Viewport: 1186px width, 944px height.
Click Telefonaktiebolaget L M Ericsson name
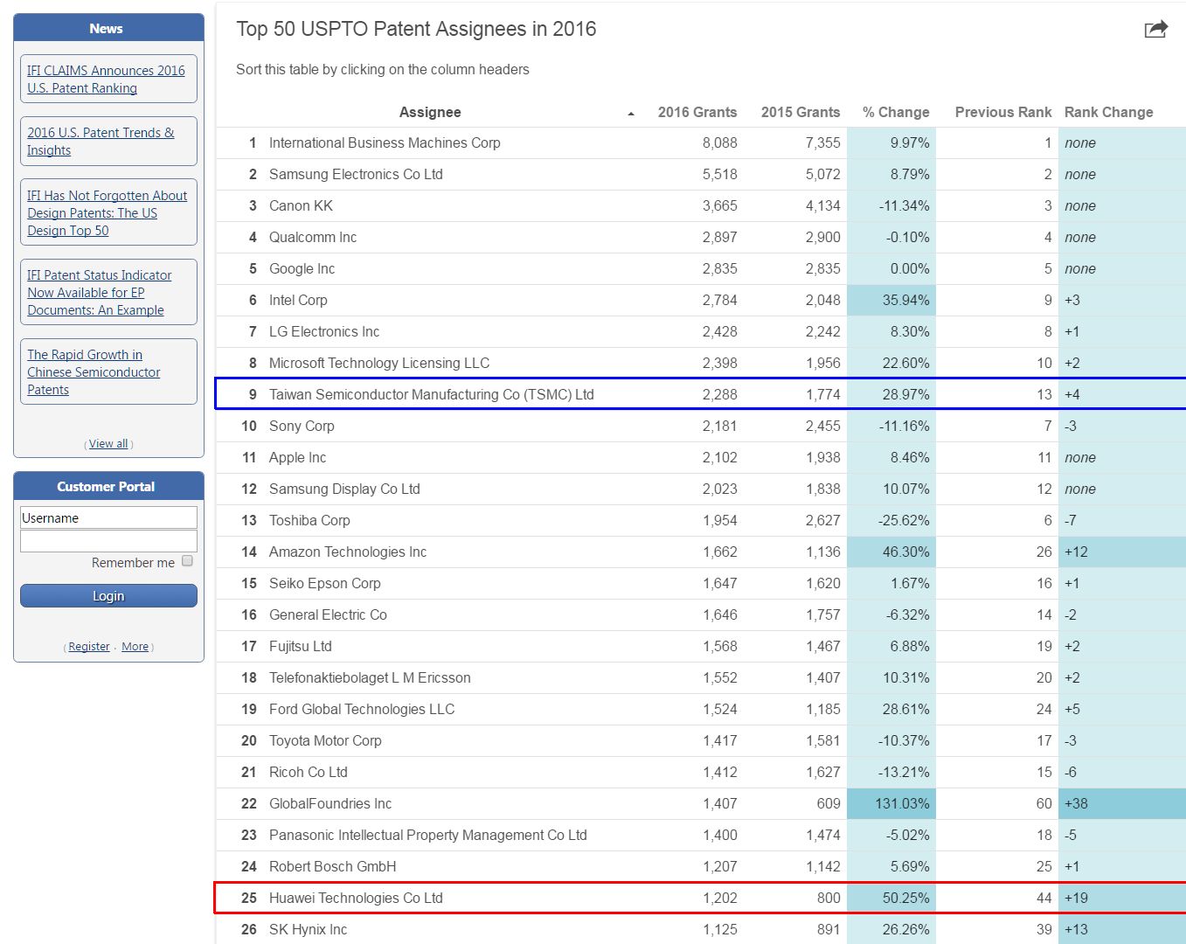coord(370,677)
